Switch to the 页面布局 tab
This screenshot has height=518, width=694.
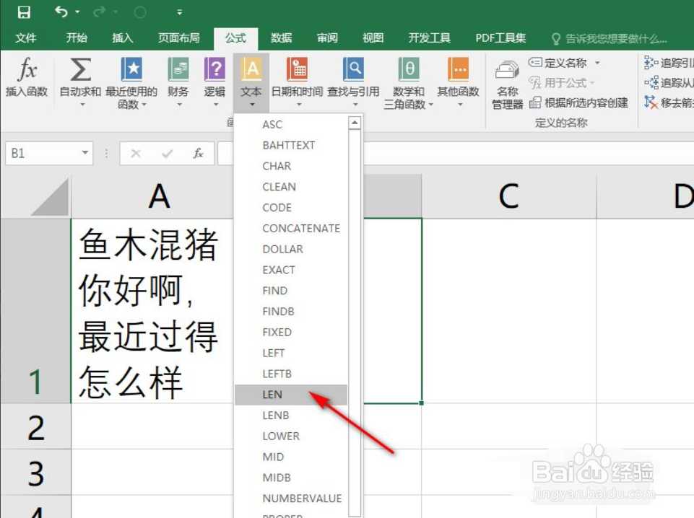[x=179, y=38]
